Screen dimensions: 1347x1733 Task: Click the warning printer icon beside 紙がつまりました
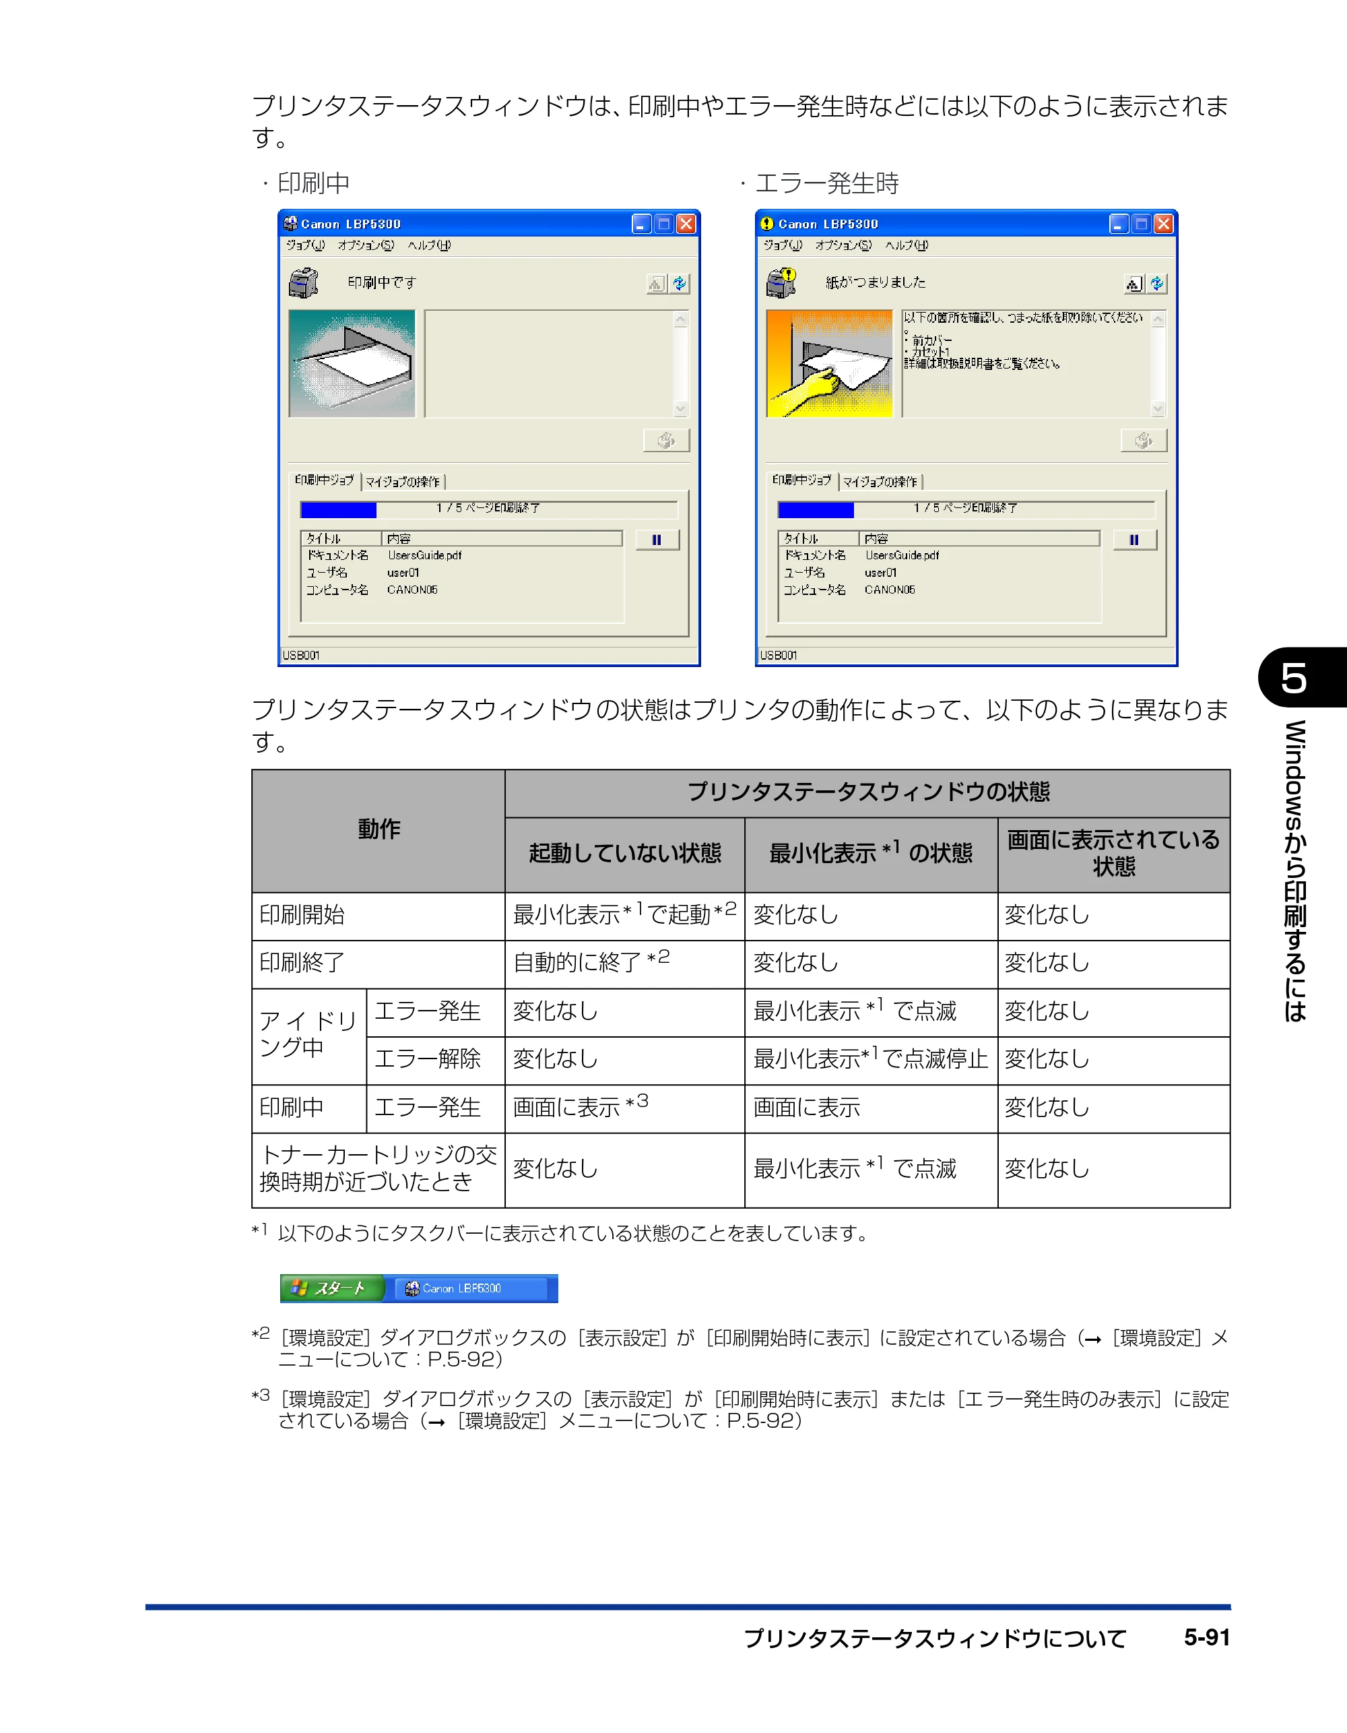(781, 282)
